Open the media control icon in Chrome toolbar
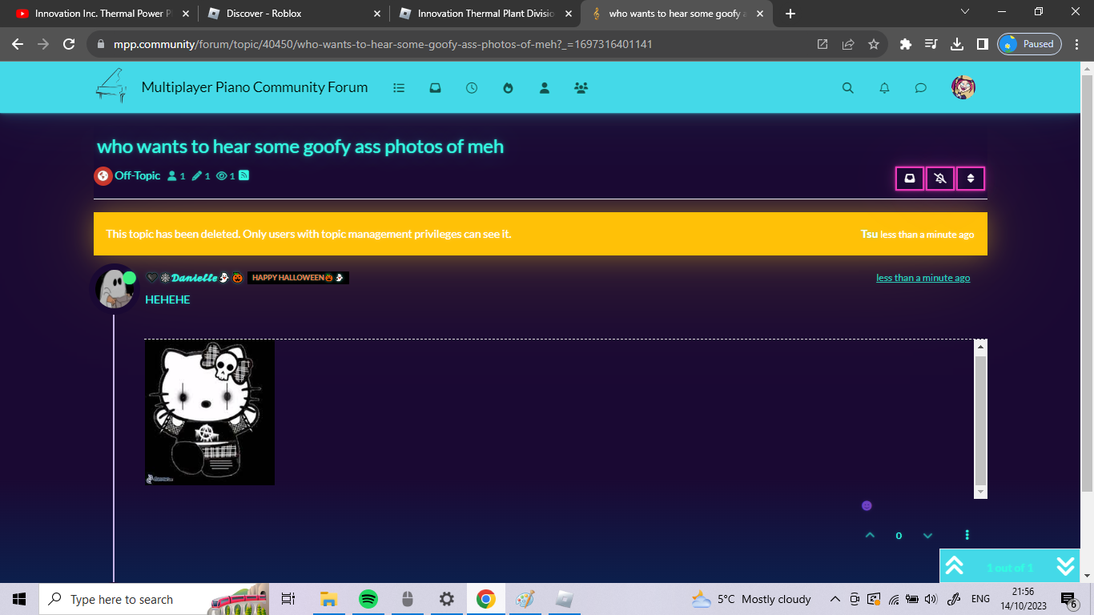The width and height of the screenshot is (1094, 615). click(x=931, y=44)
